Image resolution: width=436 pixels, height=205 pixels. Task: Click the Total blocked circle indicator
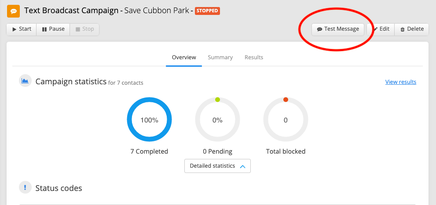[x=286, y=120]
